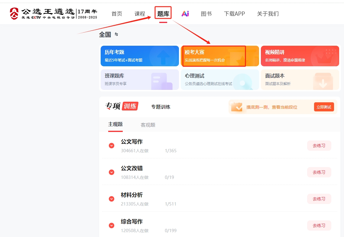Switch to the 客观题 tab
The image size is (344, 237).
[148, 125]
